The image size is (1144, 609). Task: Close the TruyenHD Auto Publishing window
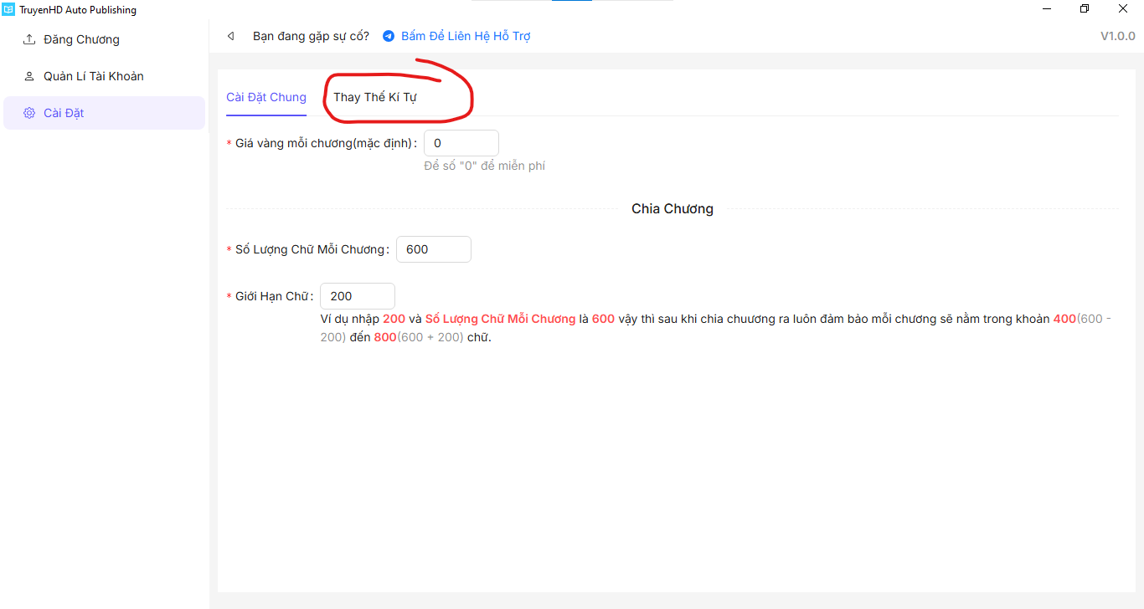click(x=1123, y=9)
